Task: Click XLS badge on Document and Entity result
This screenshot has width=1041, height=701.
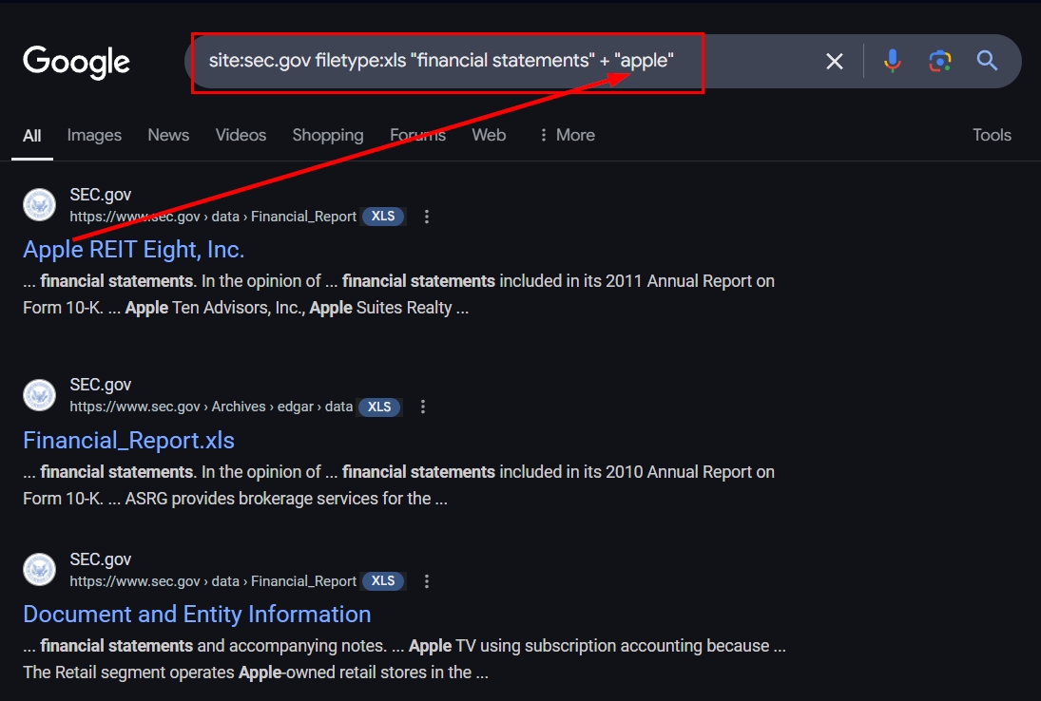Action: click(383, 581)
